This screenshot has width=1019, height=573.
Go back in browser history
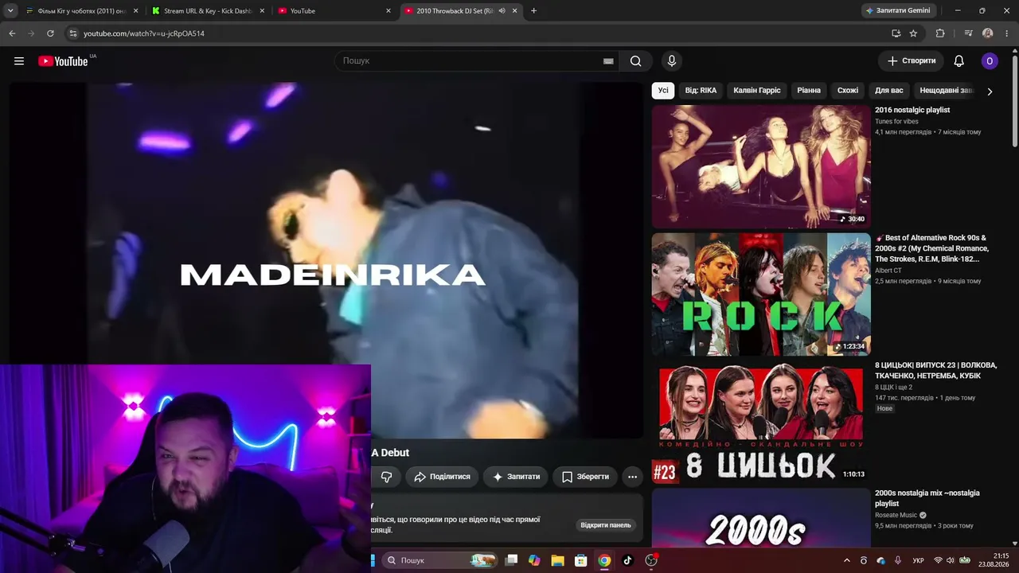coord(12,33)
